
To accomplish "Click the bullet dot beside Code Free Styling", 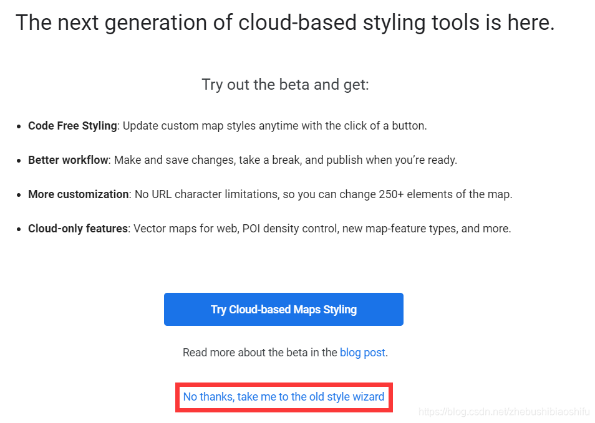I will 18,126.
